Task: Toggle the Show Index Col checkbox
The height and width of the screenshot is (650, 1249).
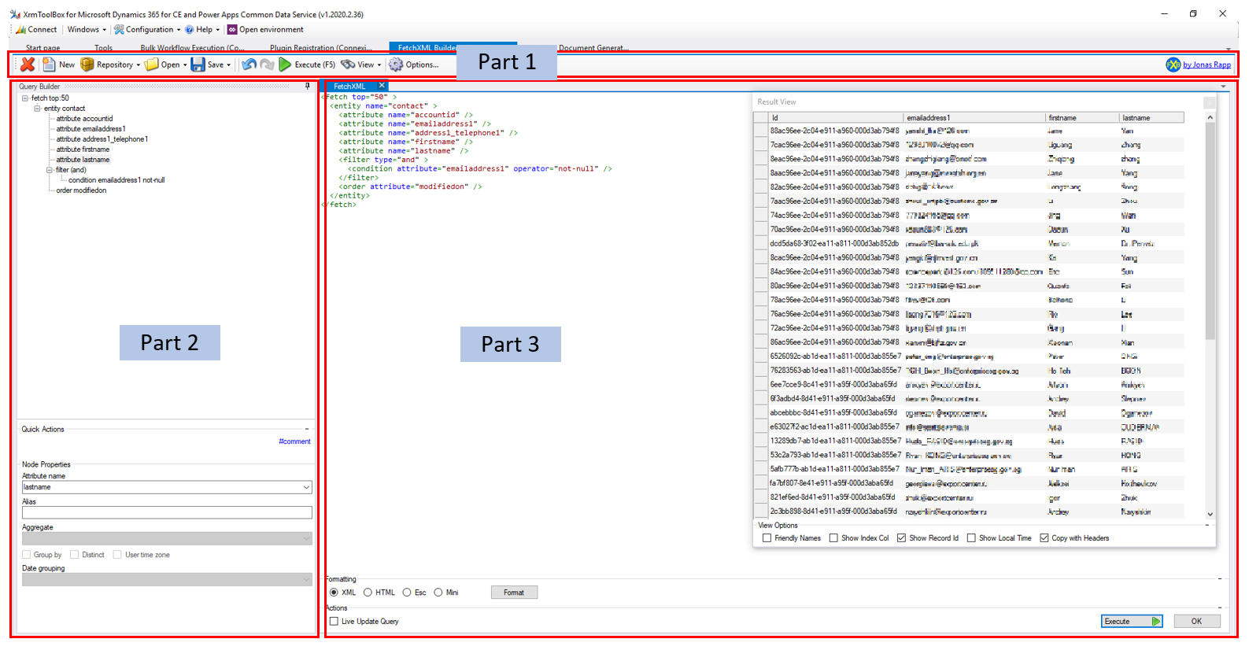Action: 833,538
